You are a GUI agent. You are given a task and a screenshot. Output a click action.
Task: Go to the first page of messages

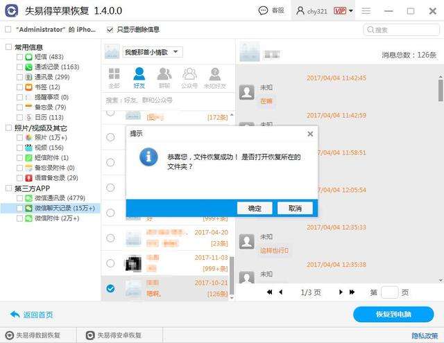[269, 292]
